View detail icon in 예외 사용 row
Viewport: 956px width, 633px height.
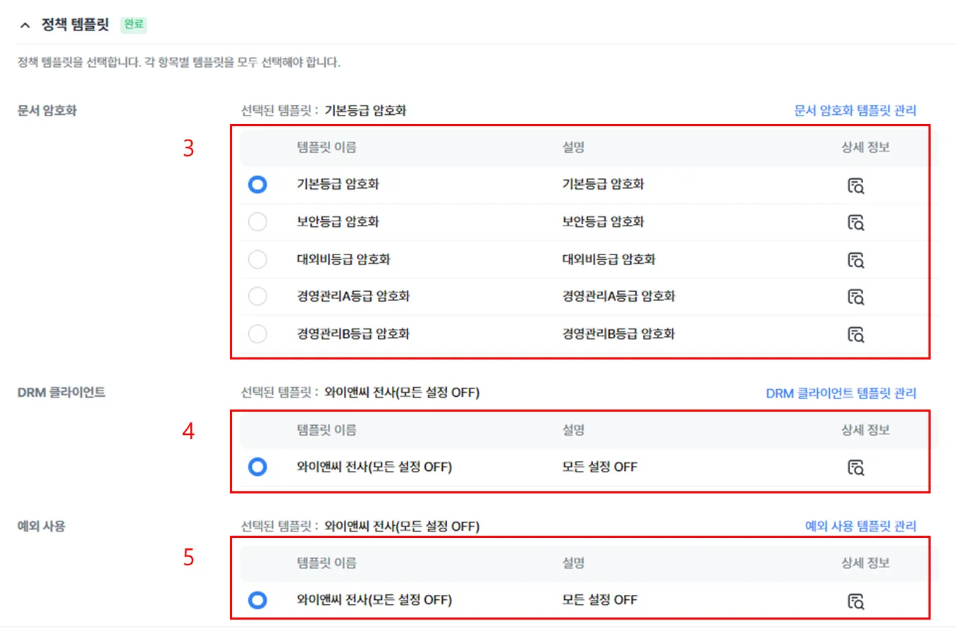click(855, 601)
